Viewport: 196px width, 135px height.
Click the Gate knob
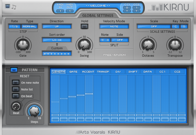pyautogui.click(x=23, y=45)
